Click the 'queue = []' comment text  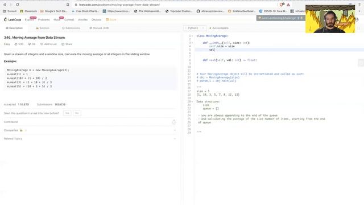coord(211,109)
